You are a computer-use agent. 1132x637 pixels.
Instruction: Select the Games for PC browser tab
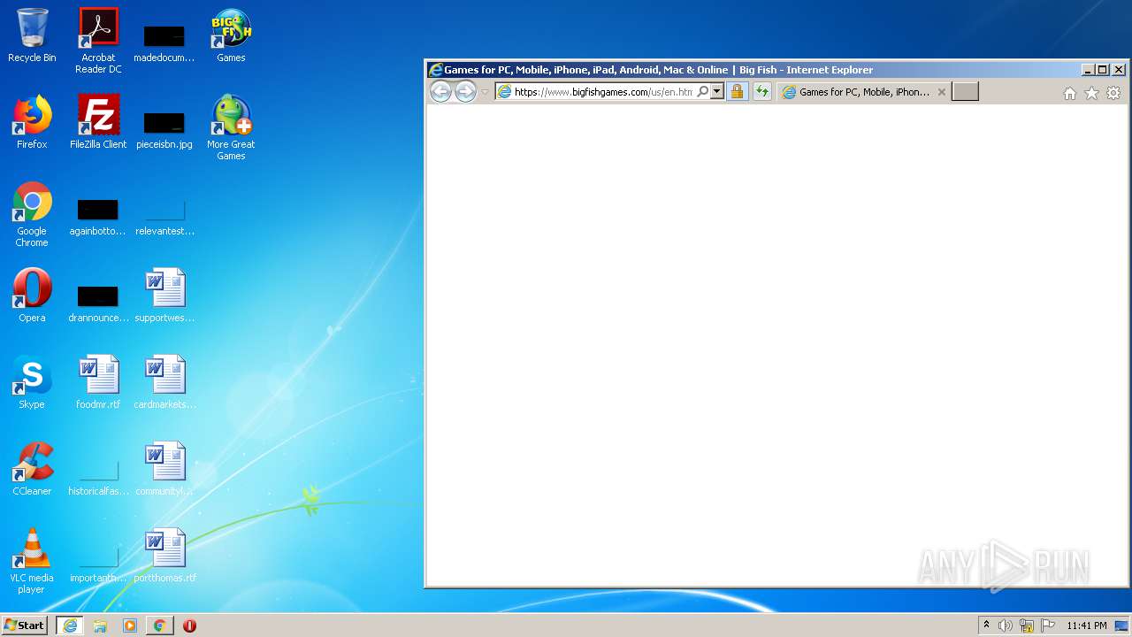click(x=864, y=92)
